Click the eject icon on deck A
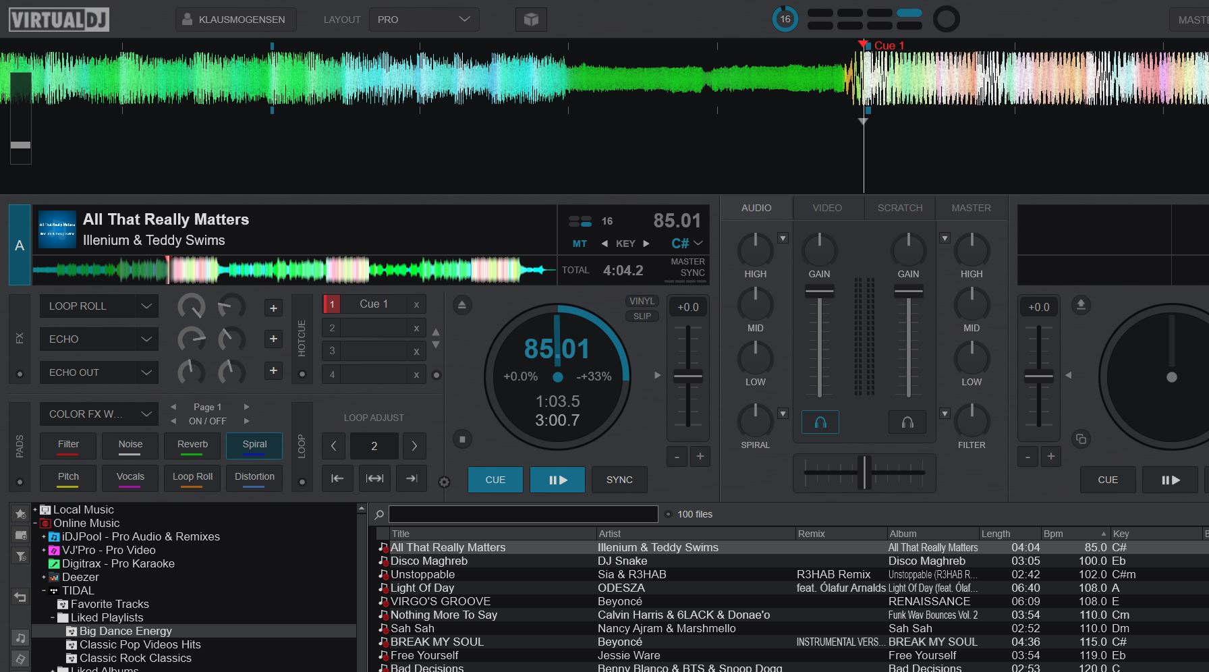The image size is (1209, 672). 462,305
